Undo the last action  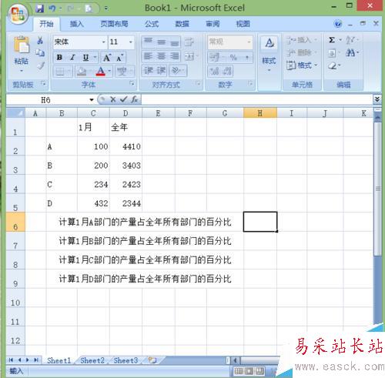point(52,8)
